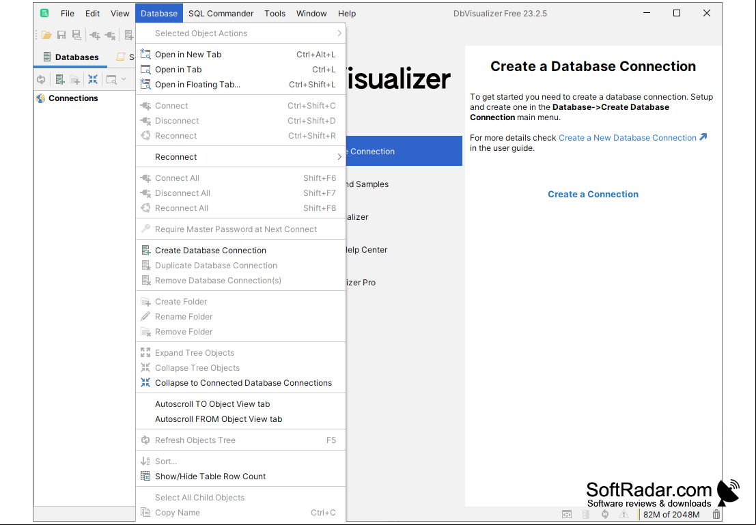Screen dimensions: 756x525
Task: Click the window-with-magnifier filter icon in tree toolbar
Action: click(111, 80)
